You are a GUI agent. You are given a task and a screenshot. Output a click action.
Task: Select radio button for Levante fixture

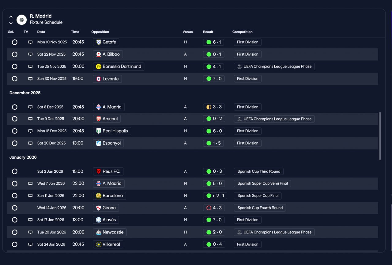14,79
